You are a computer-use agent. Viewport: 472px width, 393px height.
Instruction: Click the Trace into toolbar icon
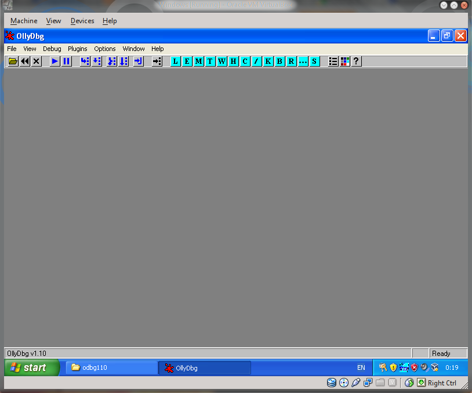(x=112, y=61)
